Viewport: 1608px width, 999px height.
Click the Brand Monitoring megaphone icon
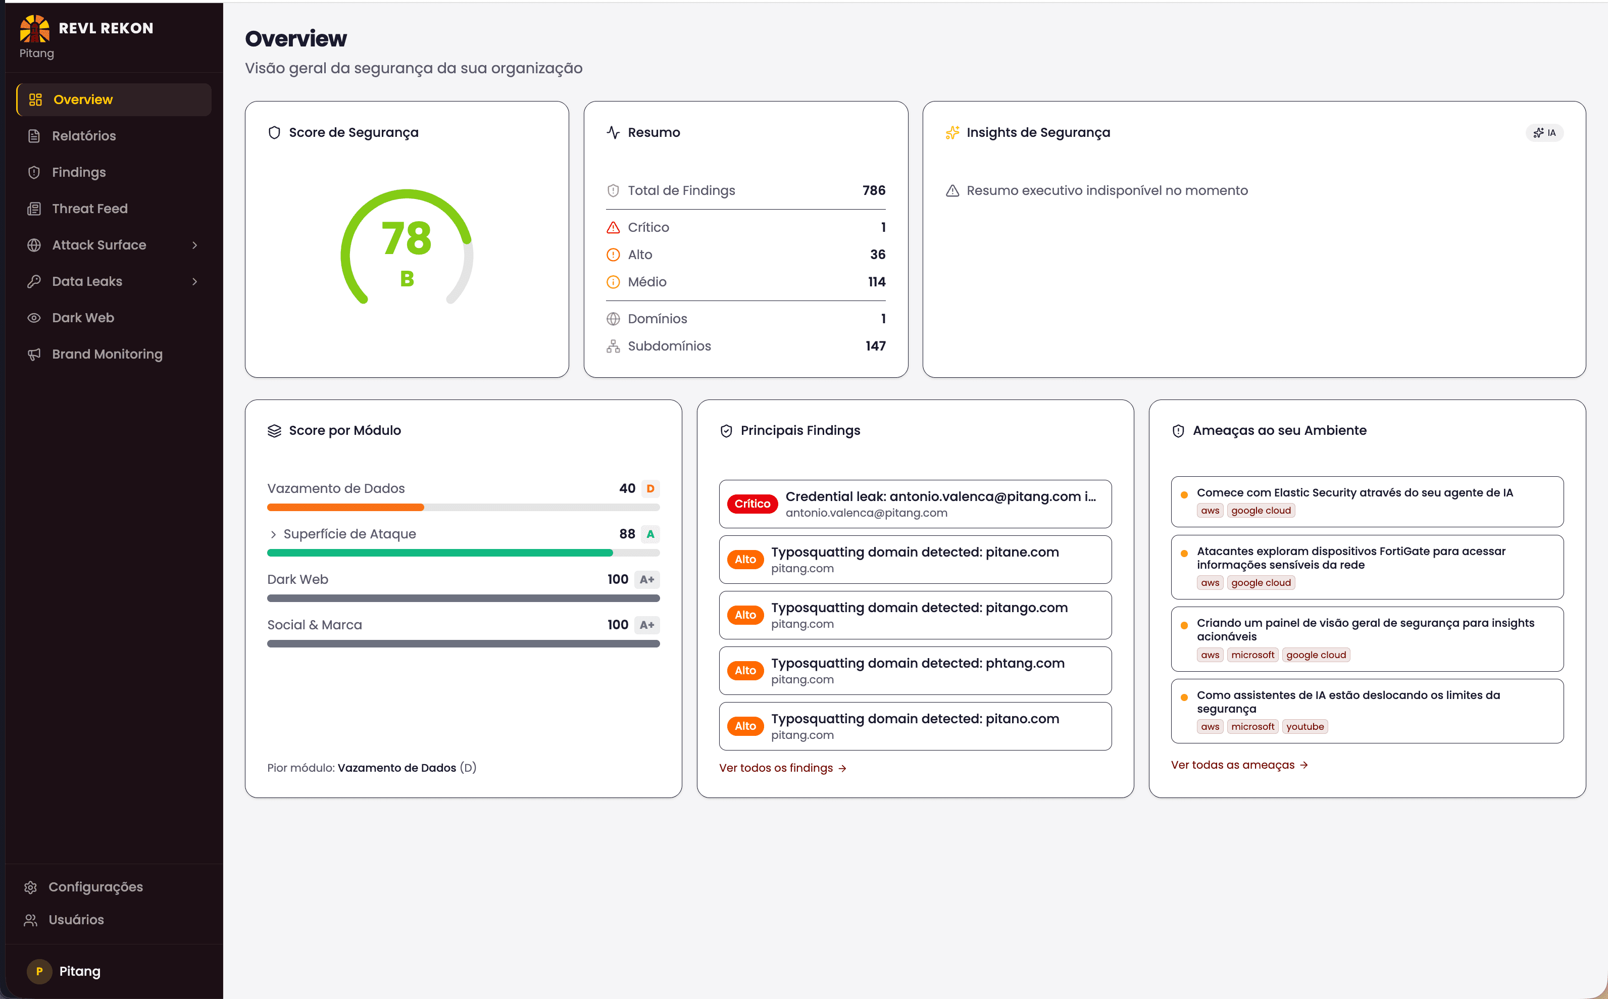(34, 354)
